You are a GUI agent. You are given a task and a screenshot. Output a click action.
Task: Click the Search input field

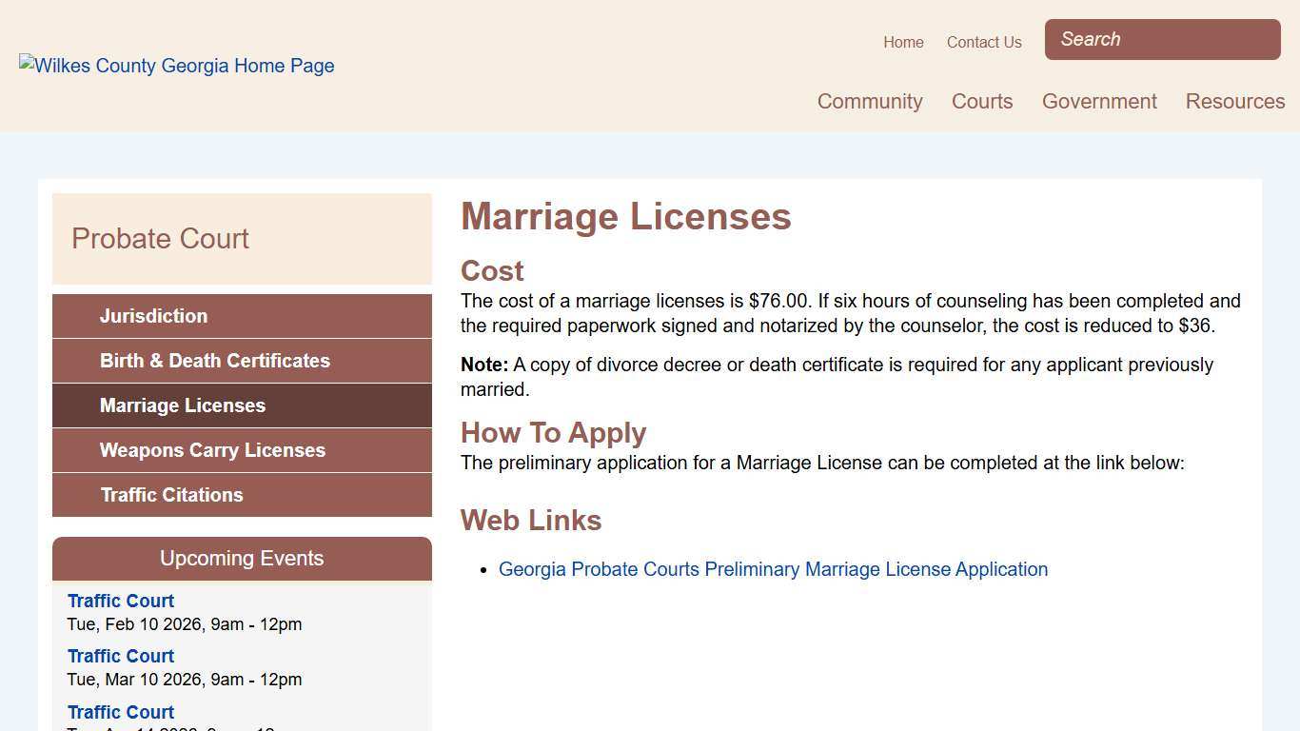1161,39
